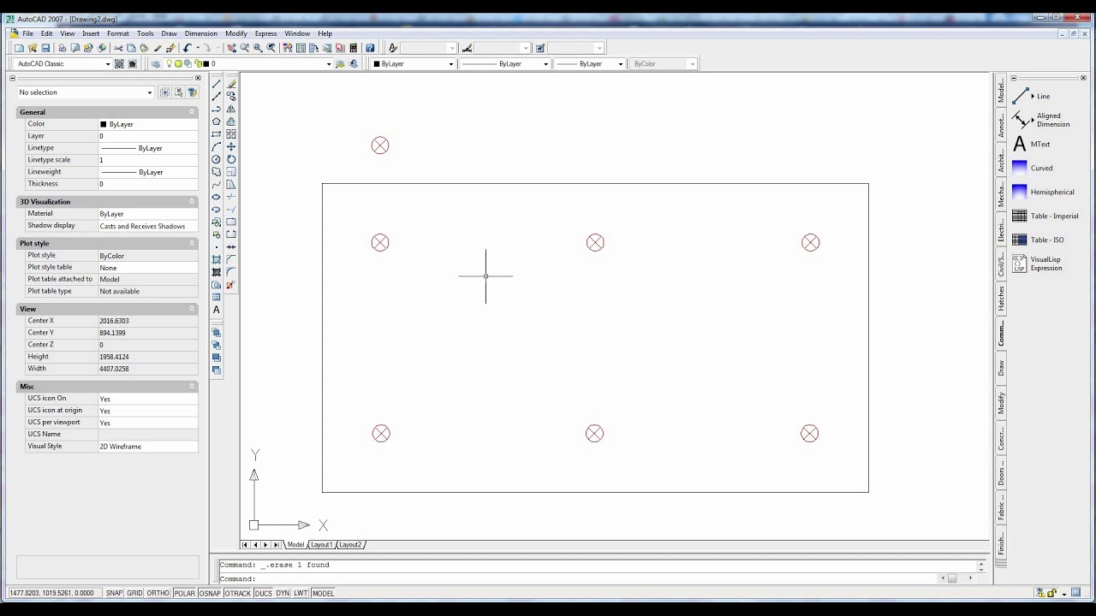The image size is (1096, 616).
Task: Open the Layer Properties Manager icon
Action: pos(156,63)
